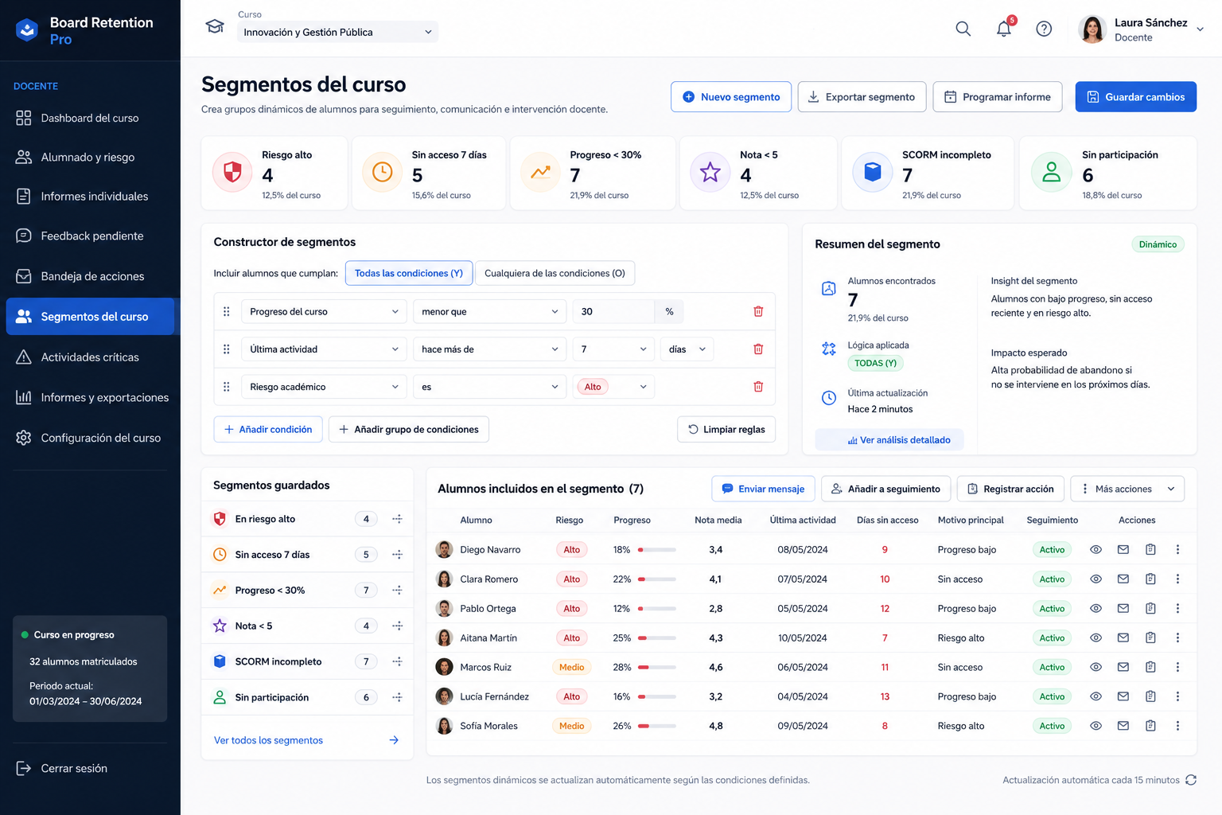
Task: Click Marcos Ruiz's 28% progress bar
Action: pyautogui.click(x=657, y=668)
